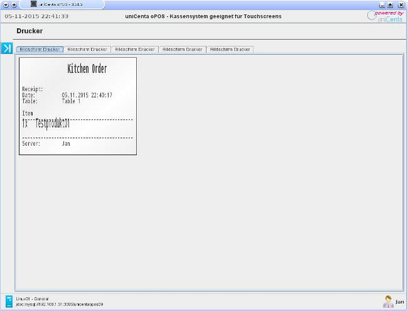Maximize the uniCenta oPOS window

point(390,4)
